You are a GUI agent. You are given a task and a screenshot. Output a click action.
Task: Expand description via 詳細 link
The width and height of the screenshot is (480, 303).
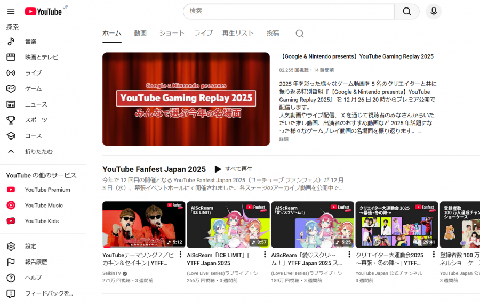pyautogui.click(x=284, y=139)
